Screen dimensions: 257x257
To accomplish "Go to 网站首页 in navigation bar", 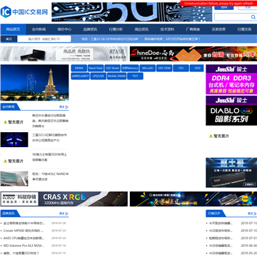I will 13,29.
